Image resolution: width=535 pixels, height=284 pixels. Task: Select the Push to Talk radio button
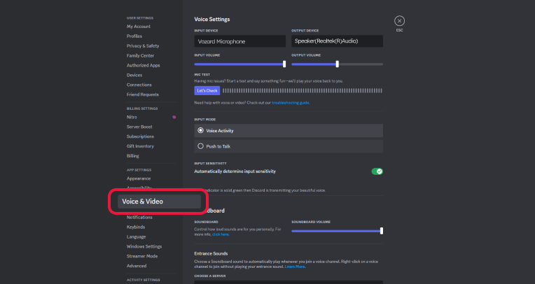[200, 146]
